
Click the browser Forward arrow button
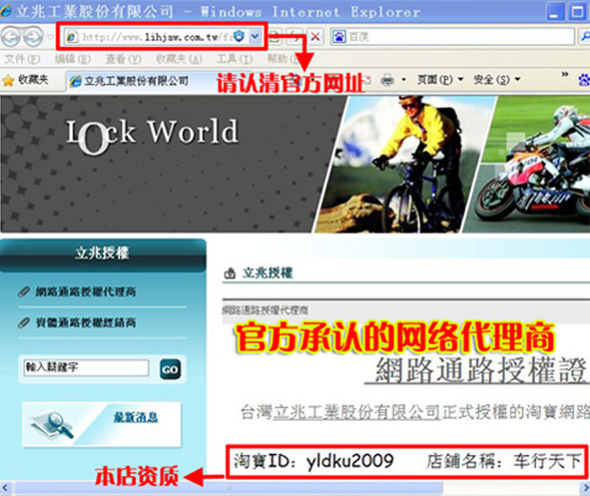point(33,36)
